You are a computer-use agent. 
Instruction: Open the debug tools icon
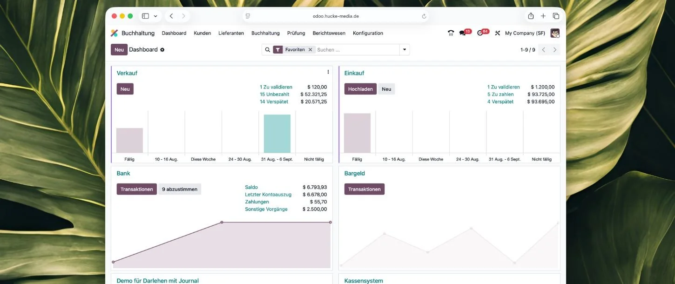pyautogui.click(x=497, y=33)
